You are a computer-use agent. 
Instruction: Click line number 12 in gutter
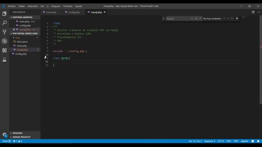(47, 62)
